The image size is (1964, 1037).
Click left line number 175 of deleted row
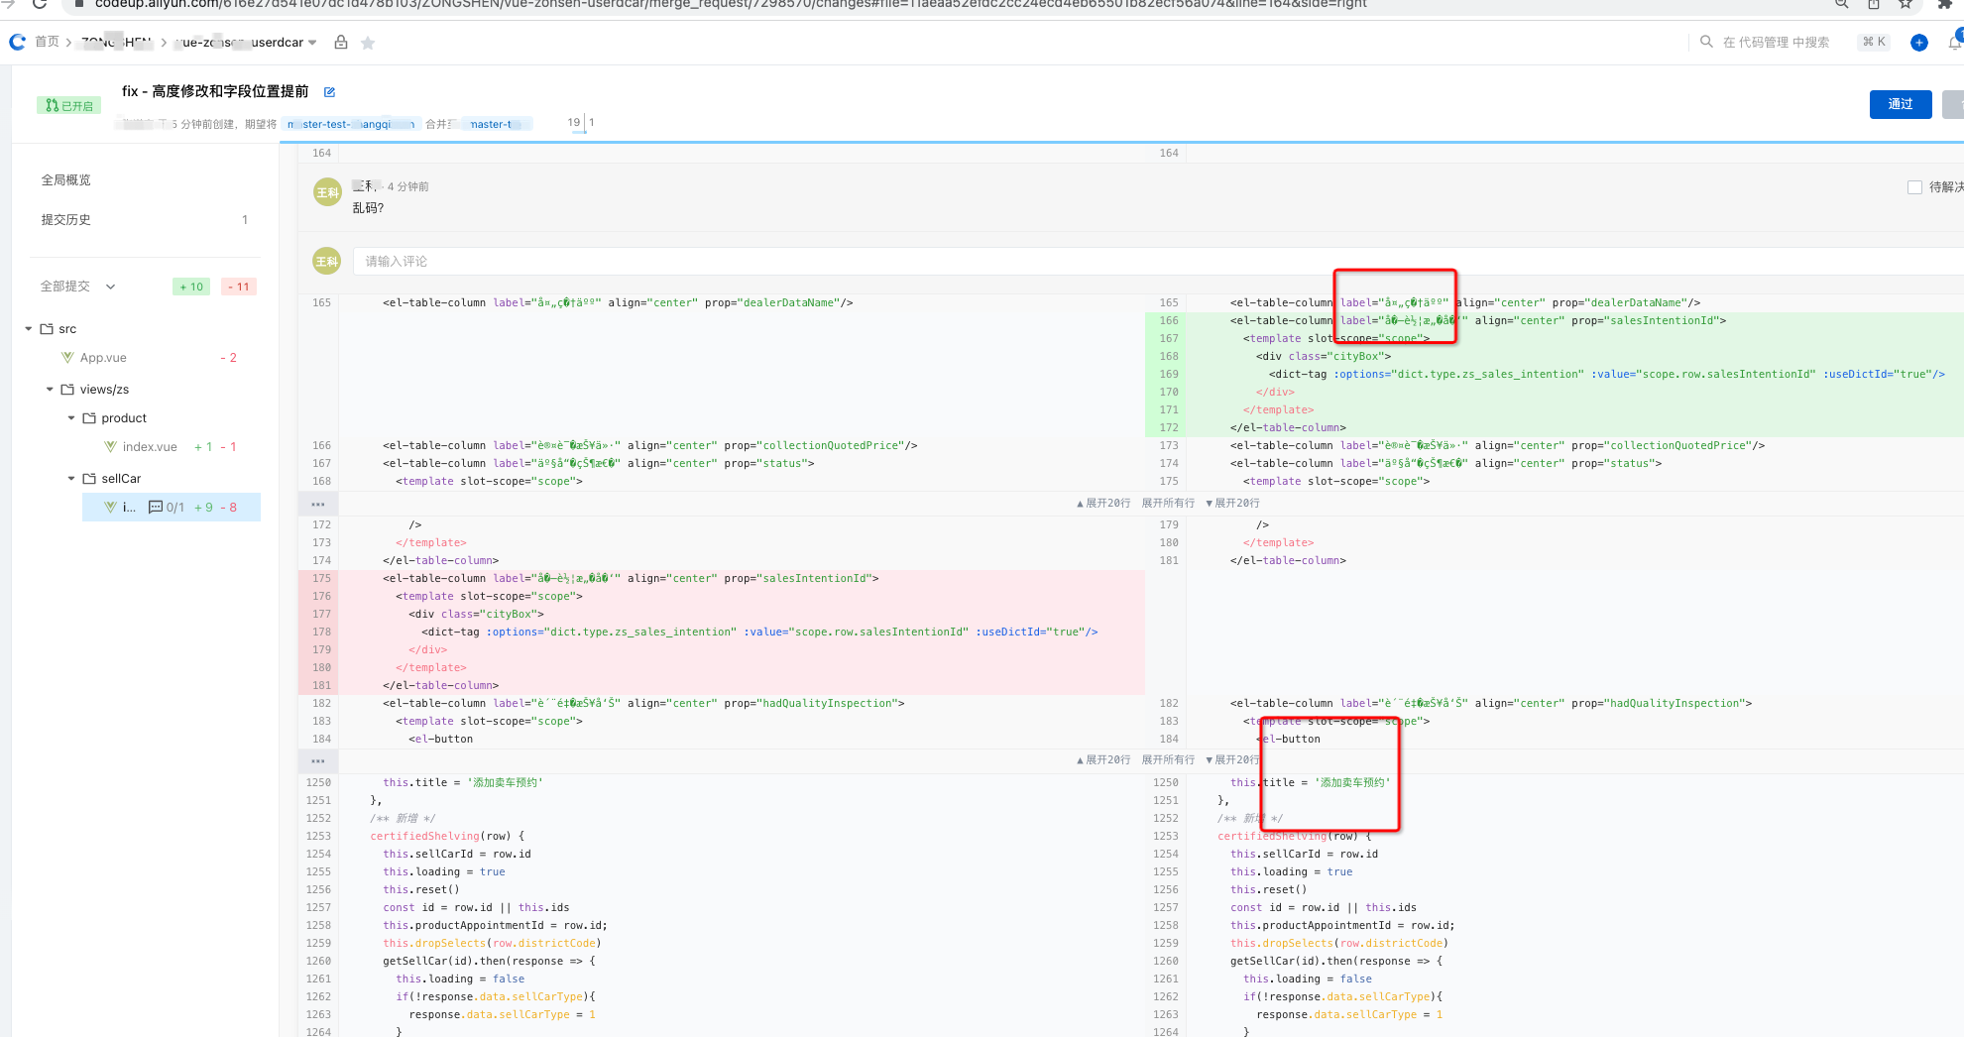(x=321, y=579)
